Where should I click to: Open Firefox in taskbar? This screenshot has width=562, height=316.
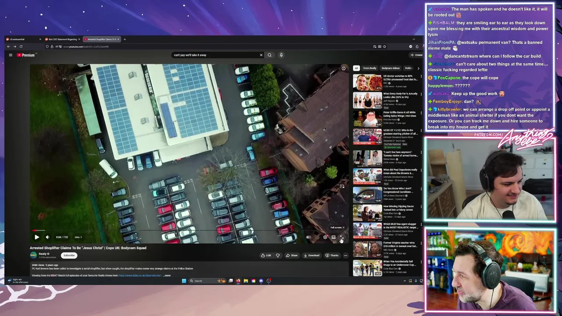[x=238, y=281]
